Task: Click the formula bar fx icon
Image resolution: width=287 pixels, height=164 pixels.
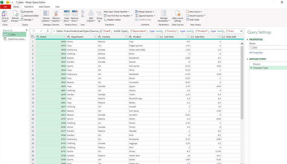Action: [x=48, y=31]
